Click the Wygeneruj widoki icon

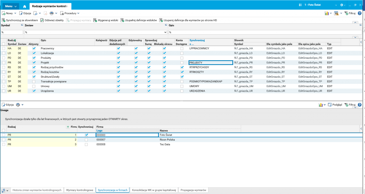[x=95, y=20]
